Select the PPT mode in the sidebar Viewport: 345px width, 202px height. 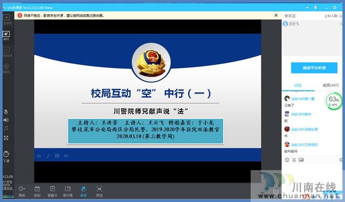tap(6, 36)
